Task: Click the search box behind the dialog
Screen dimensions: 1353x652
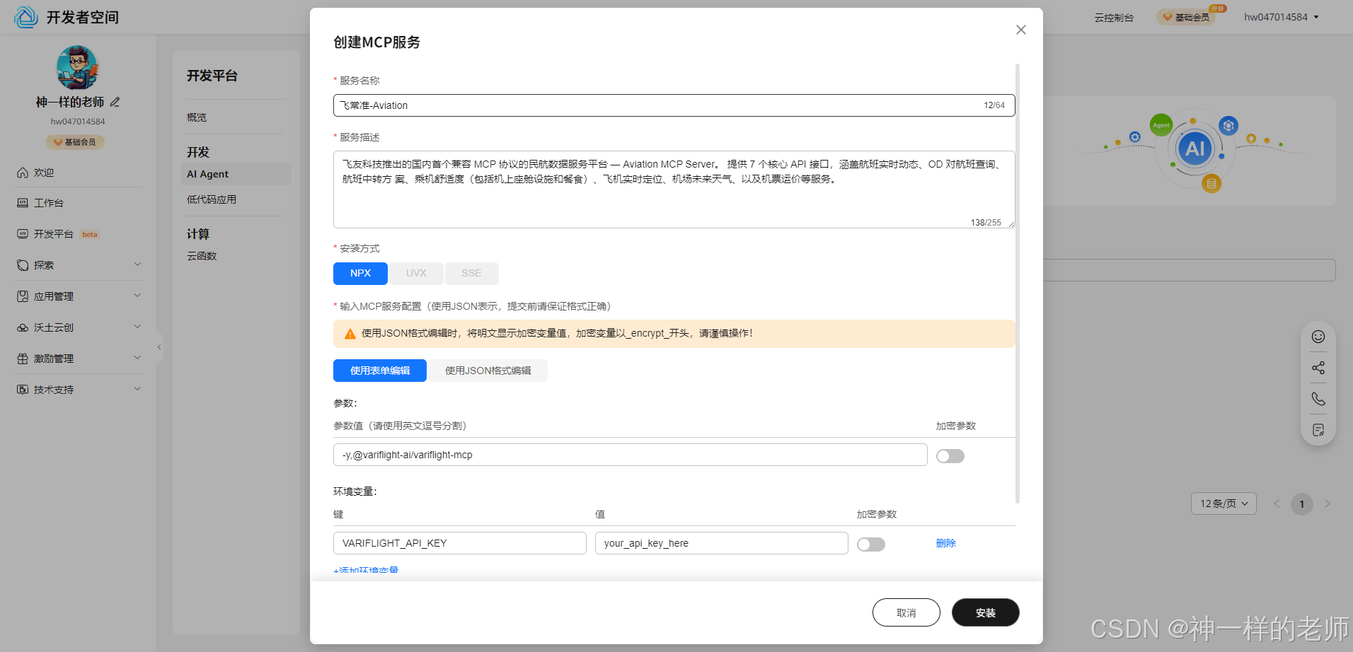Action: [1190, 270]
